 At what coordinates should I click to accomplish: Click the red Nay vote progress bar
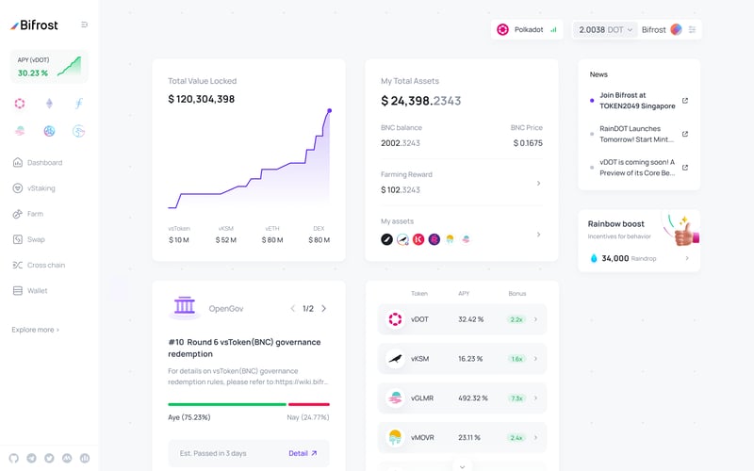(309, 405)
